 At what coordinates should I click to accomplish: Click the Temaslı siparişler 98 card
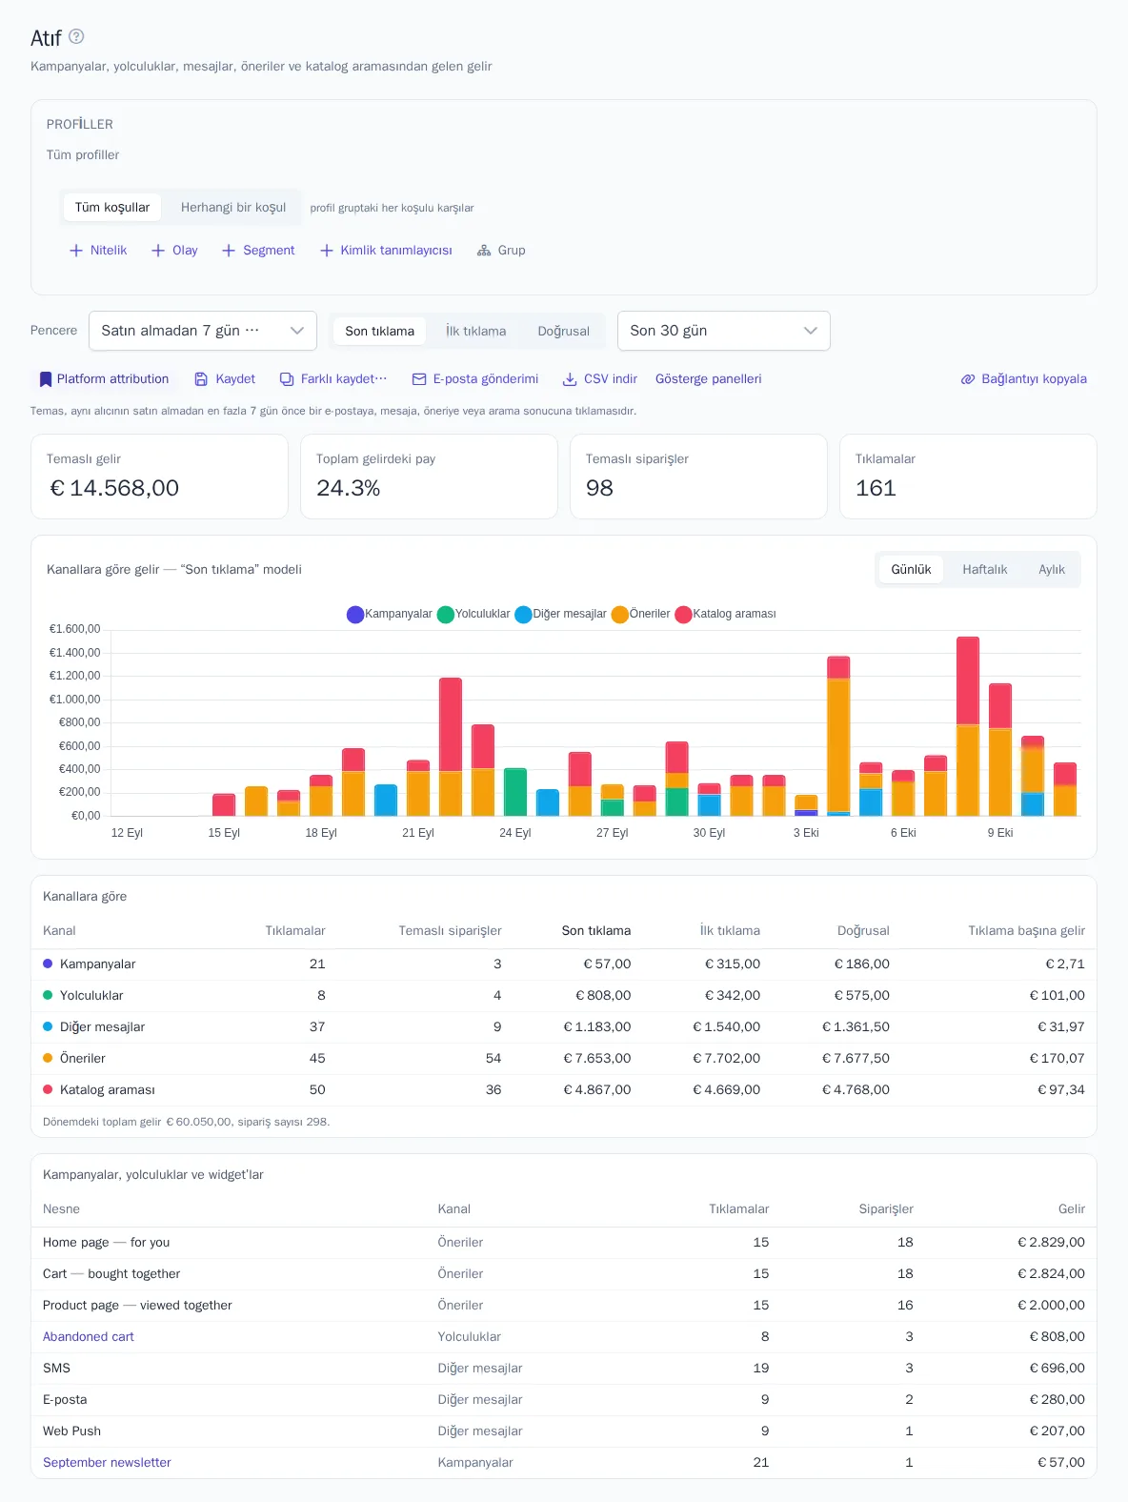click(698, 477)
